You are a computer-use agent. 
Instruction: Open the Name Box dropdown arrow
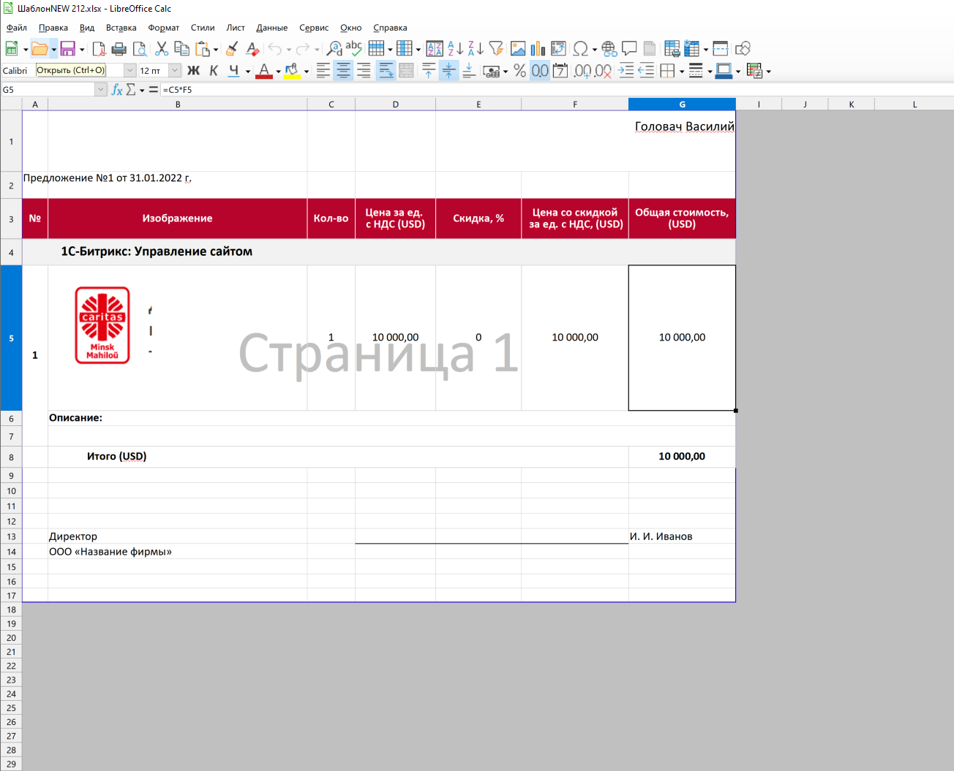click(101, 89)
